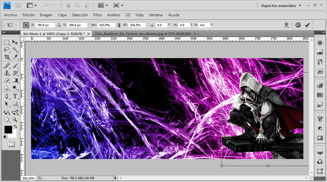The image size is (327, 182).
Task: Open the Navigator panel icon
Action: click(320, 43)
